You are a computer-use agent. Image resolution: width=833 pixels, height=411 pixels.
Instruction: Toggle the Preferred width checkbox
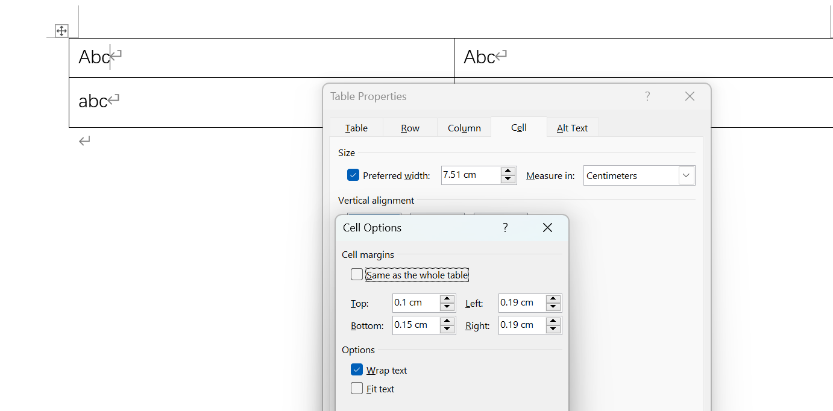[353, 175]
